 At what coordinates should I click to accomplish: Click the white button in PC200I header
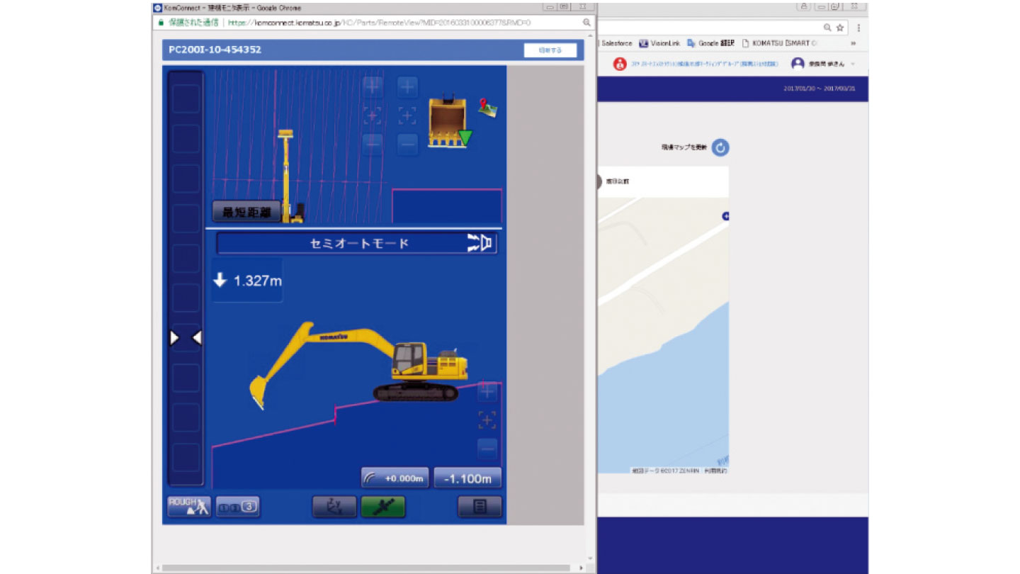click(x=550, y=50)
